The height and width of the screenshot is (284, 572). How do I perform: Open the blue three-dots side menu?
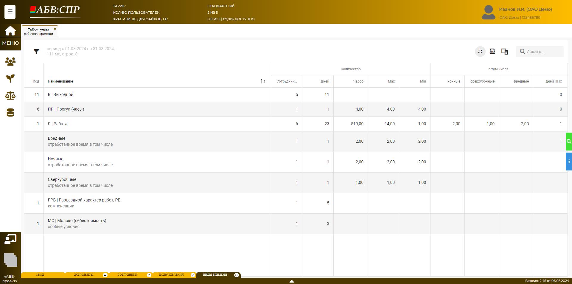click(569, 162)
